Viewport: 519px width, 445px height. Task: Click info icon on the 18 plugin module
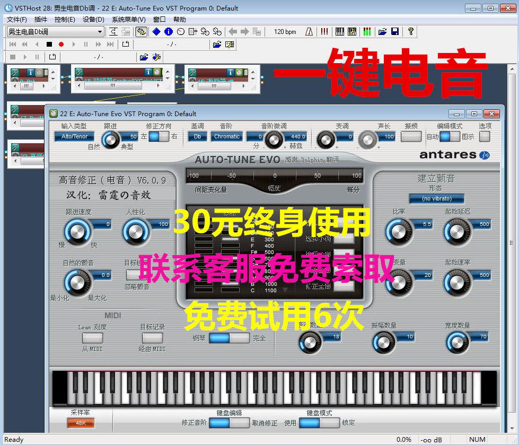click(148, 72)
